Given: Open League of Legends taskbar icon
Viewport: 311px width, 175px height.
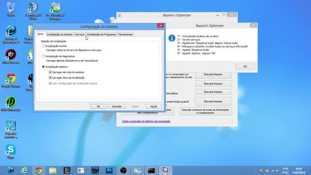Looking at the screenshot, I should [x=67, y=171].
